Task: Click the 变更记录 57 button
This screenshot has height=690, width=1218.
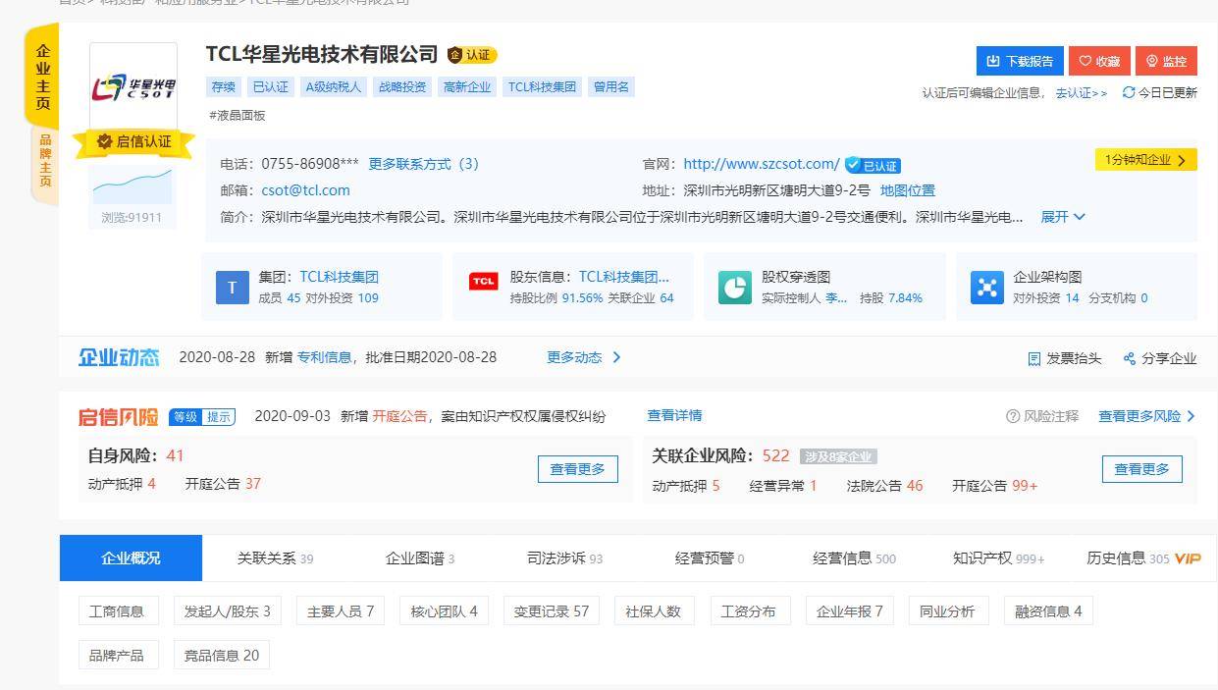Action: 551,610
